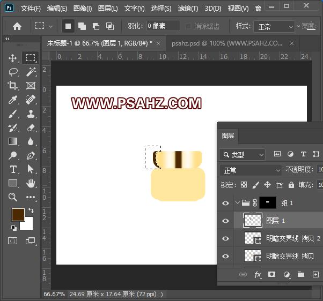Select the Pen tool
This screenshot has width=323, height=301.
coord(31,155)
